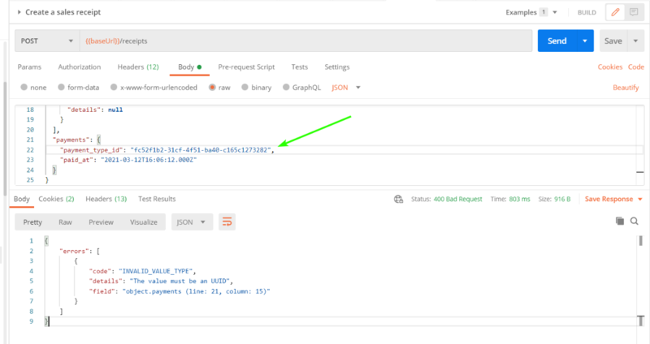The height and width of the screenshot is (344, 650).
Task: Open the comments panel icon
Action: [634, 12]
